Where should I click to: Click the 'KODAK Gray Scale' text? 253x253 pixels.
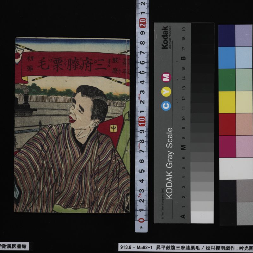coord(170,163)
